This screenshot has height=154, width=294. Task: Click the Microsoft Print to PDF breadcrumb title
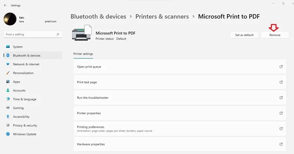(229, 17)
